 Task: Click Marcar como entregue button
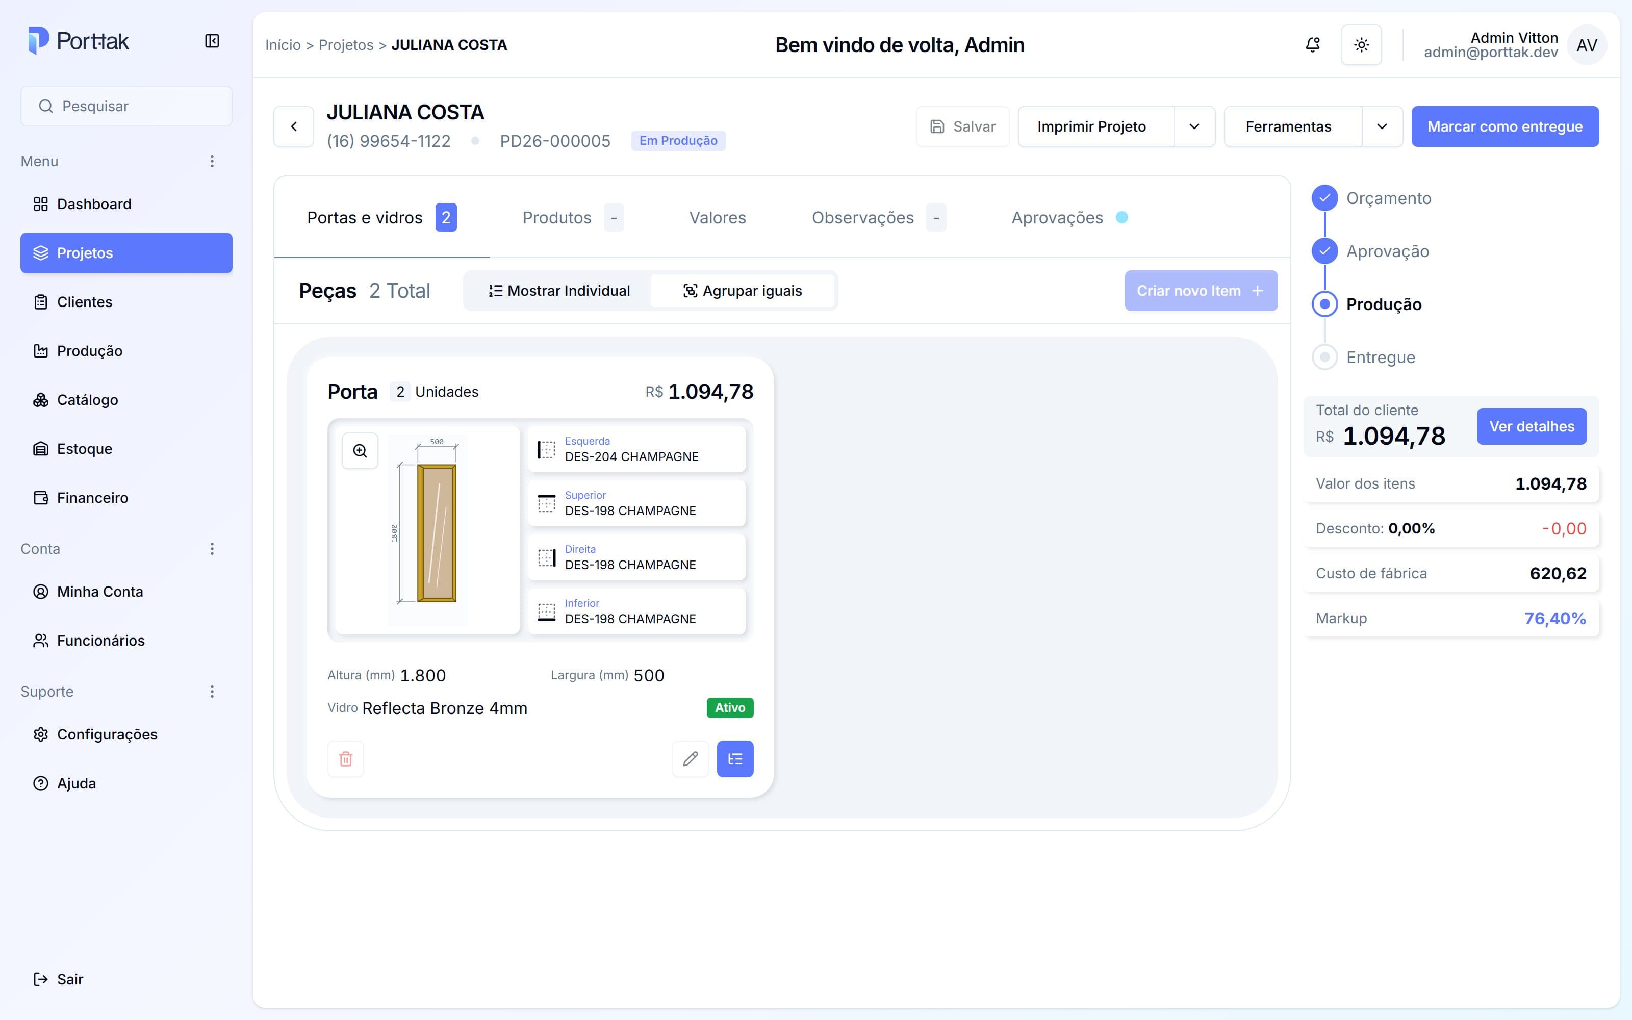pos(1504,126)
